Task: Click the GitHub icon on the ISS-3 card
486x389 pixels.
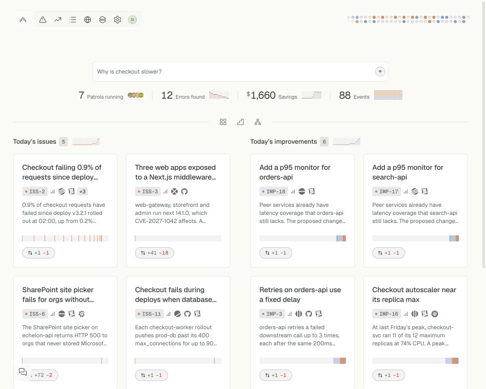Action: click(x=185, y=191)
